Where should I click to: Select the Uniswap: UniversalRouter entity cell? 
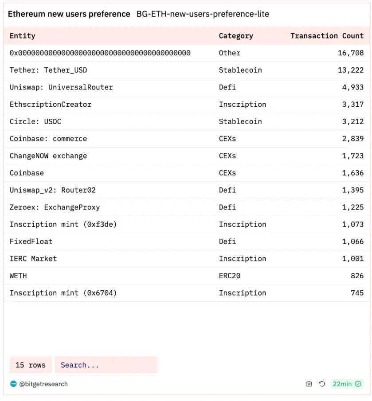pos(61,87)
